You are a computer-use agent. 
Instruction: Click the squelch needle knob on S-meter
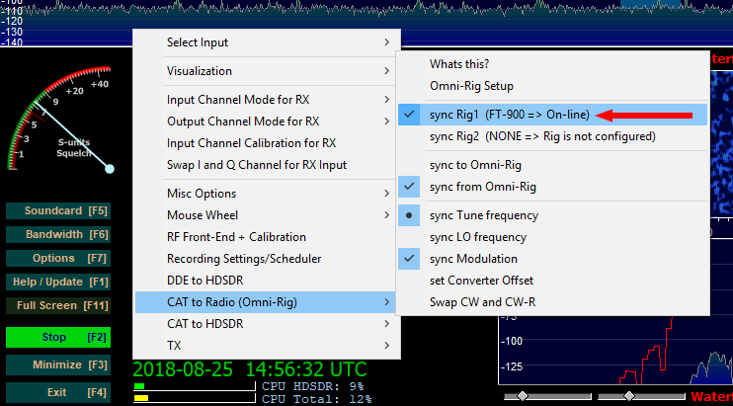pyautogui.click(x=110, y=169)
